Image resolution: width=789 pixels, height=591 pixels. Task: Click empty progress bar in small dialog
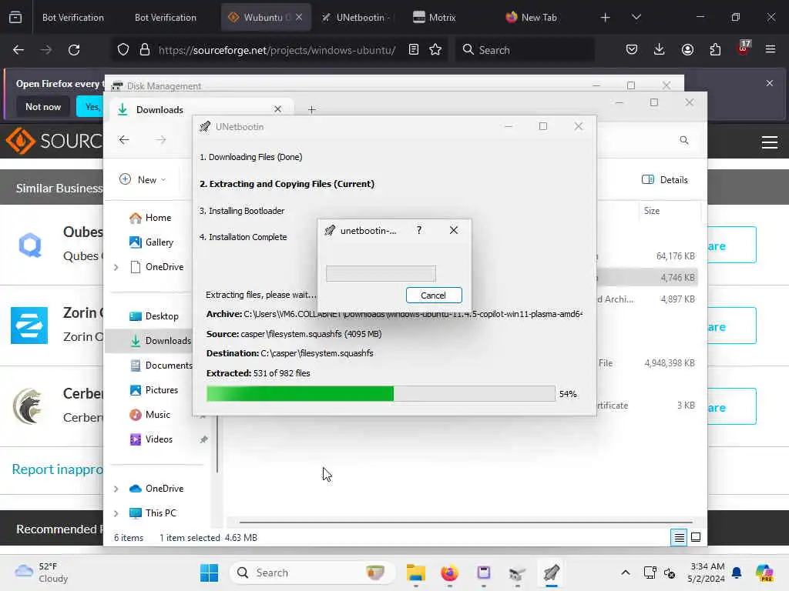pos(381,273)
